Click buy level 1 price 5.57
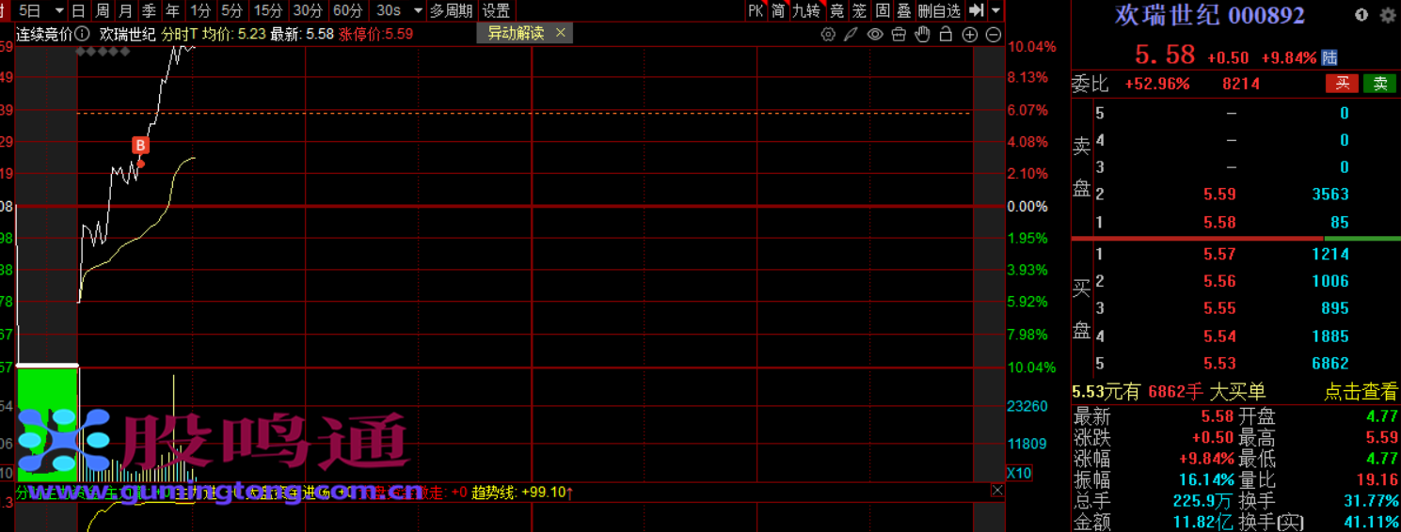The image size is (1401, 532). click(1219, 254)
